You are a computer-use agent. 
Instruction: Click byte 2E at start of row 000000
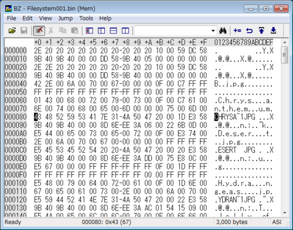click(x=38, y=50)
